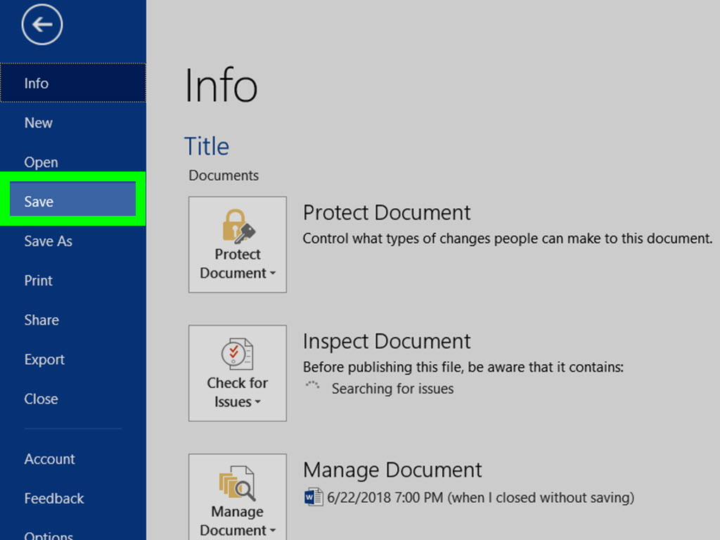Viewport: 720px width, 540px height.
Task: Click the Title property label
Action: pyautogui.click(x=207, y=146)
